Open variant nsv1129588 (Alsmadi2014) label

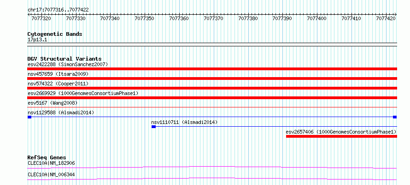(x=61, y=112)
